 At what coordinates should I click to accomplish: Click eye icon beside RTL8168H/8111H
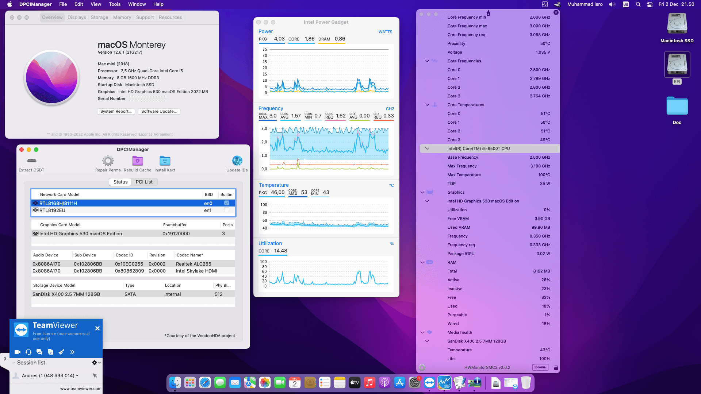click(x=35, y=203)
